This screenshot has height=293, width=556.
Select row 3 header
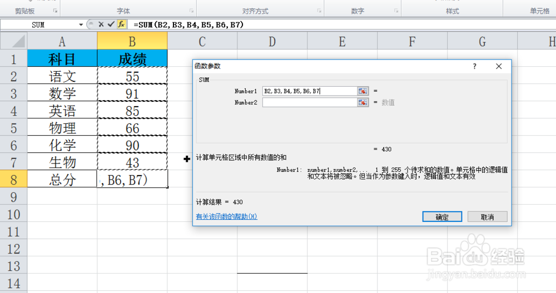point(13,93)
